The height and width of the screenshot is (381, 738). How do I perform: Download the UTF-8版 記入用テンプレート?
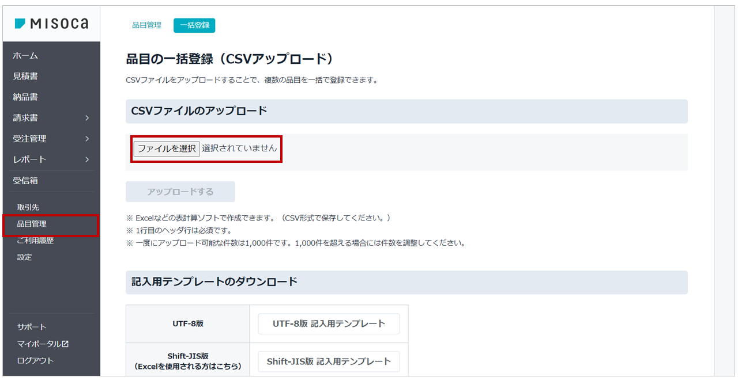[329, 323]
